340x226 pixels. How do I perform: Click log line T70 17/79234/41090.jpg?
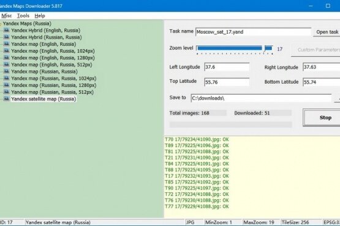pyautogui.click(x=197, y=139)
